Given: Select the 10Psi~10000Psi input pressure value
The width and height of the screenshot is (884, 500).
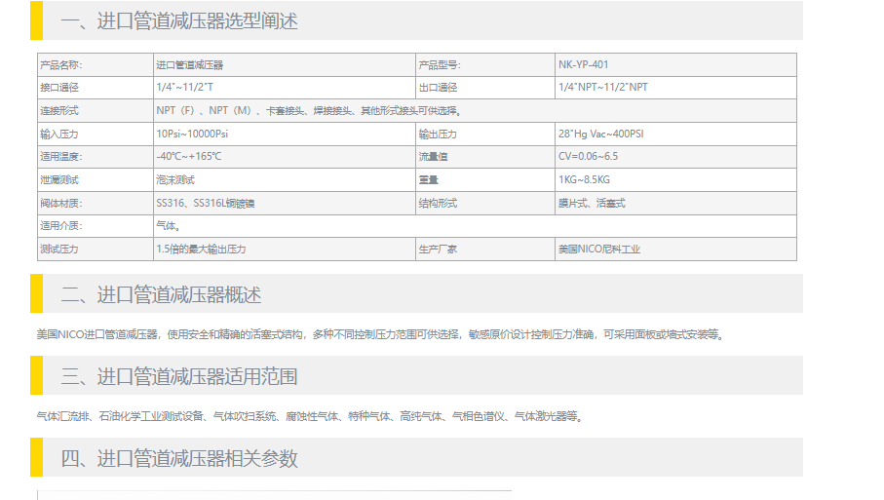Looking at the screenshot, I should point(192,134).
